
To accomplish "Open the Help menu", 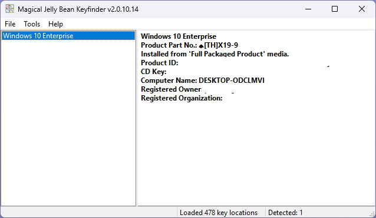I will pyautogui.click(x=55, y=24).
